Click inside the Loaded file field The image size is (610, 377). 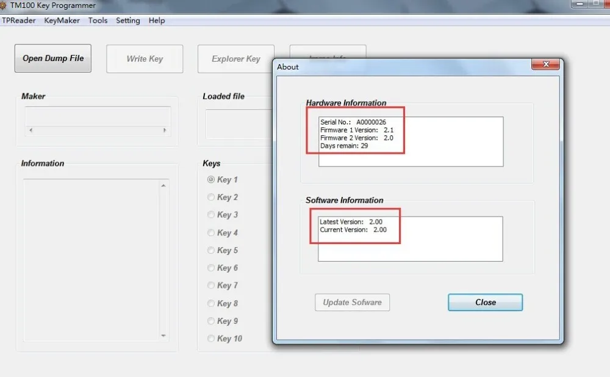pos(239,124)
